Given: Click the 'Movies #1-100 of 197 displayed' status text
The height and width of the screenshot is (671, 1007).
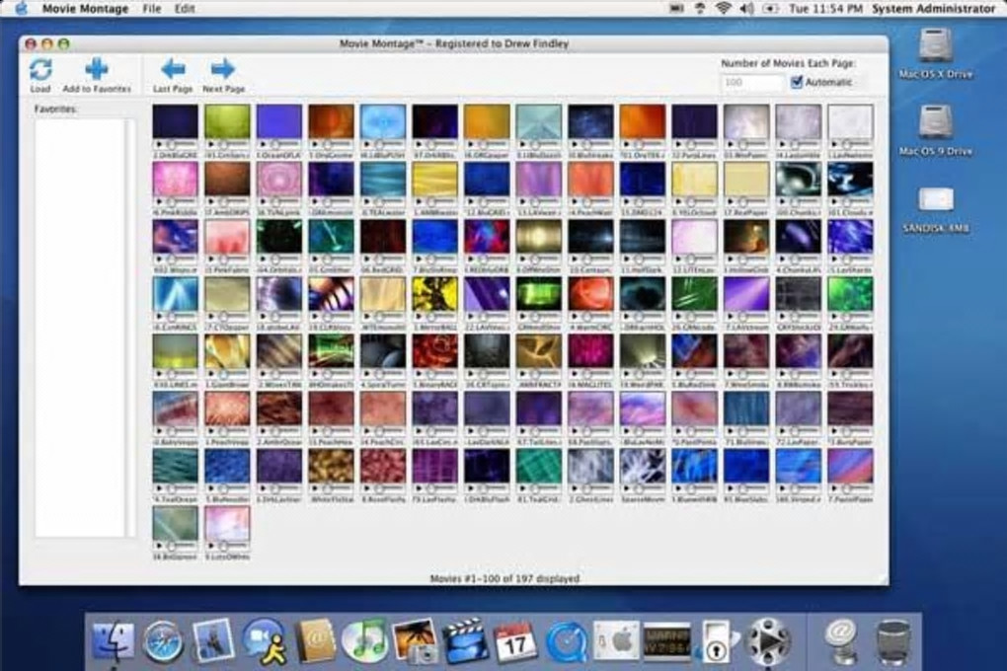Looking at the screenshot, I should click(x=504, y=578).
